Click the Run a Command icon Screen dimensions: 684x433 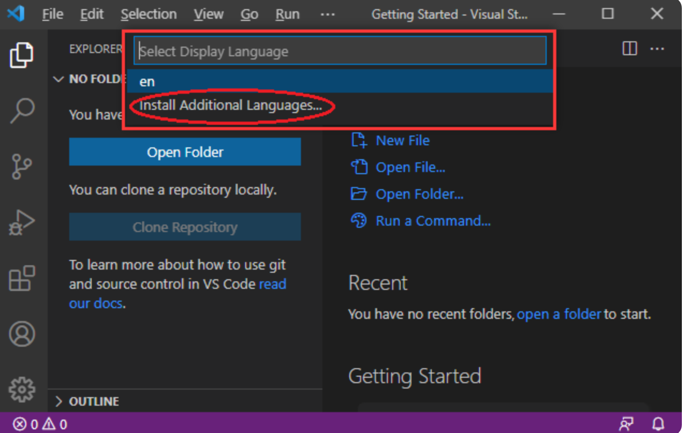tap(359, 221)
